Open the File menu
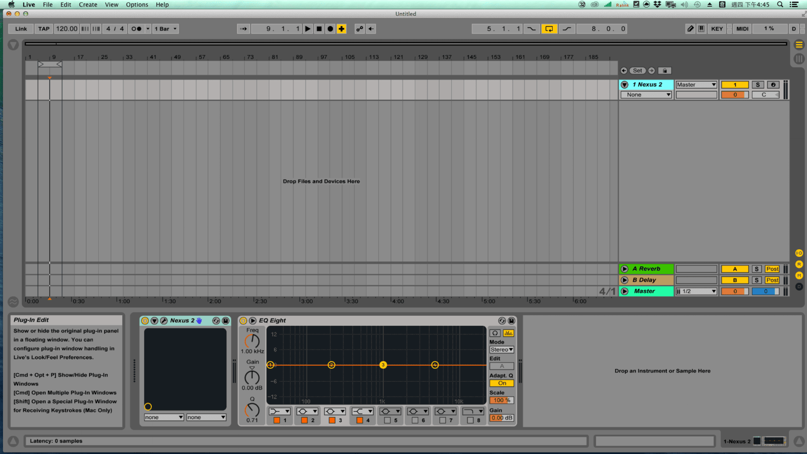 tap(47, 5)
